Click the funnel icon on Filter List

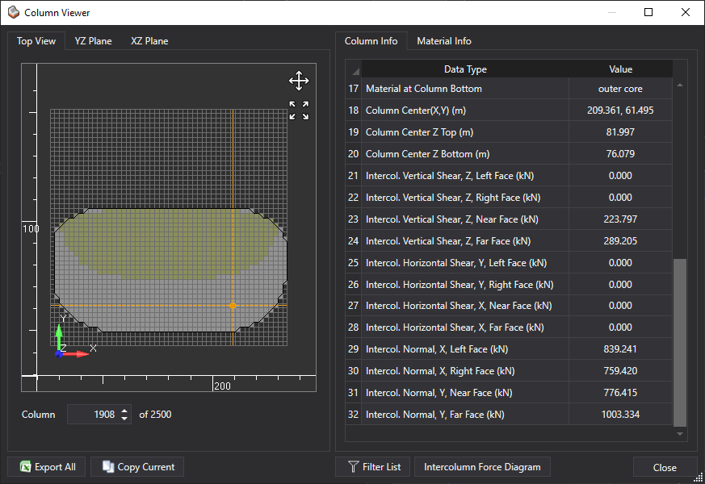pos(354,467)
